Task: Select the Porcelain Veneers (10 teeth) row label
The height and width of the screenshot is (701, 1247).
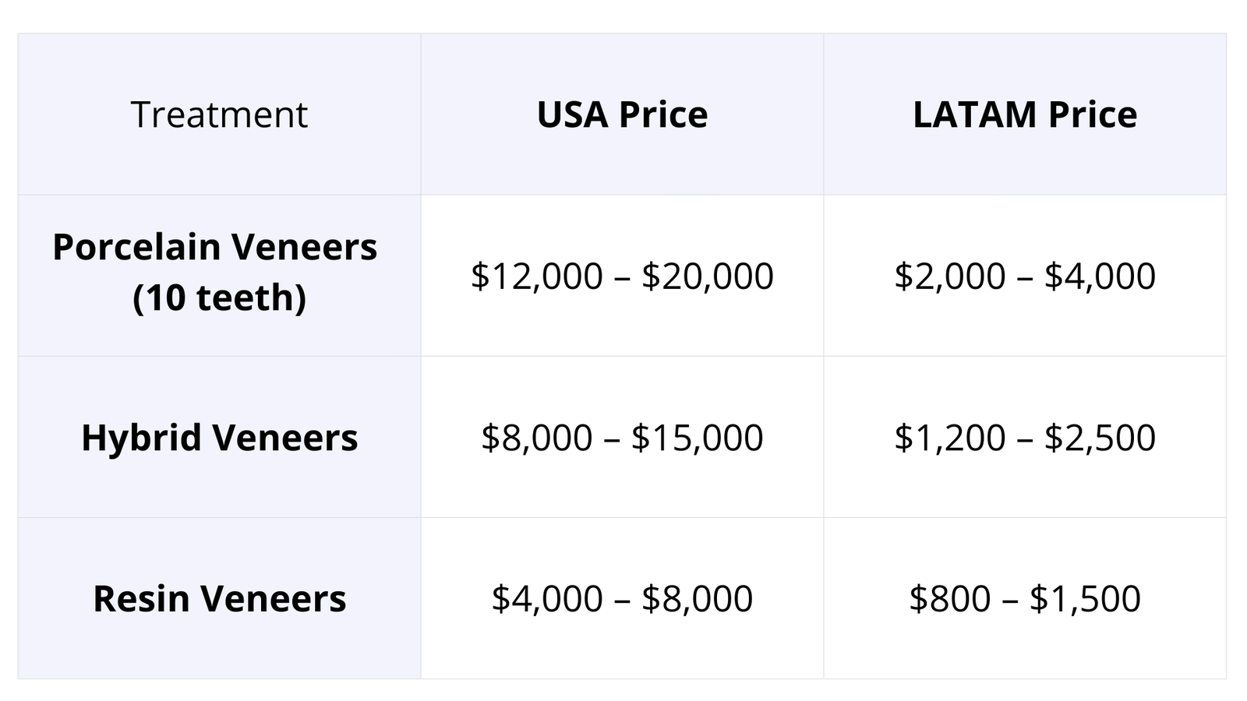Action: click(215, 272)
